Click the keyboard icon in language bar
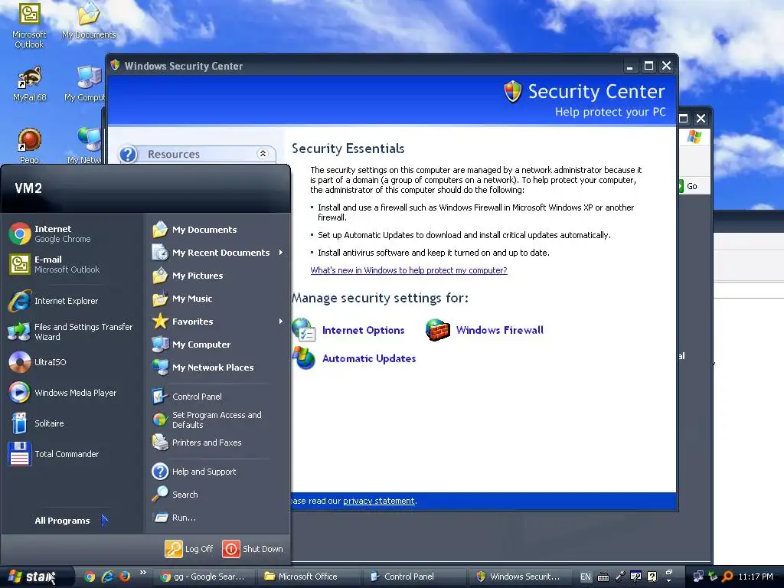This screenshot has height=588, width=784. [x=603, y=577]
